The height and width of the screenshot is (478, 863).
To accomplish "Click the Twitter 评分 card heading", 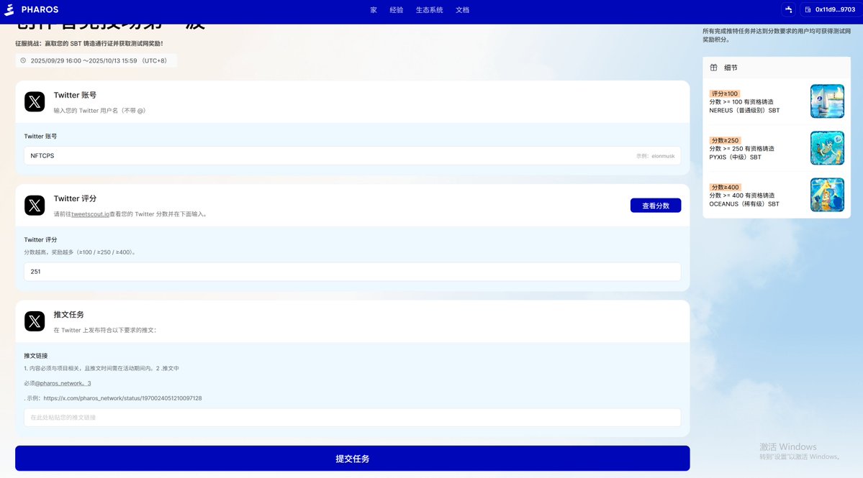I will tap(75, 198).
